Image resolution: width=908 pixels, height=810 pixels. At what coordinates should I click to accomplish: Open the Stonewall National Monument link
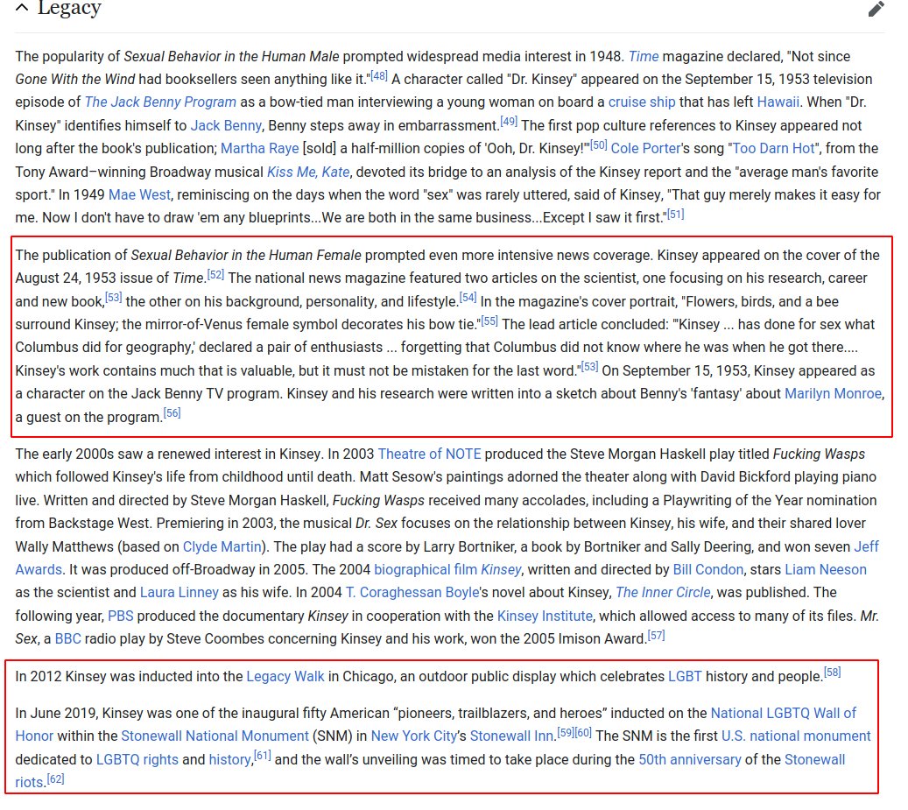tap(215, 736)
